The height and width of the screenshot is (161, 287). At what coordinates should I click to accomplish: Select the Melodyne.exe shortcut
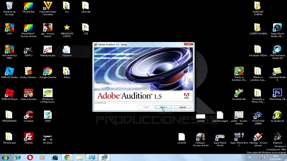click(x=48, y=51)
